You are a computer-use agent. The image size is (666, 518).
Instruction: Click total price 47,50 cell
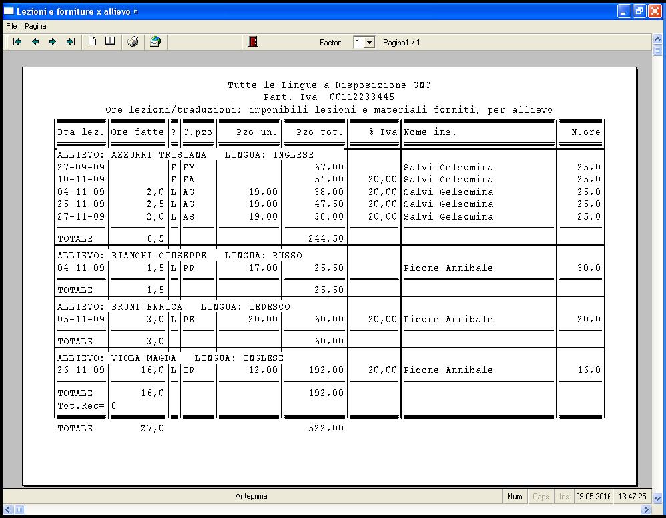[329, 204]
